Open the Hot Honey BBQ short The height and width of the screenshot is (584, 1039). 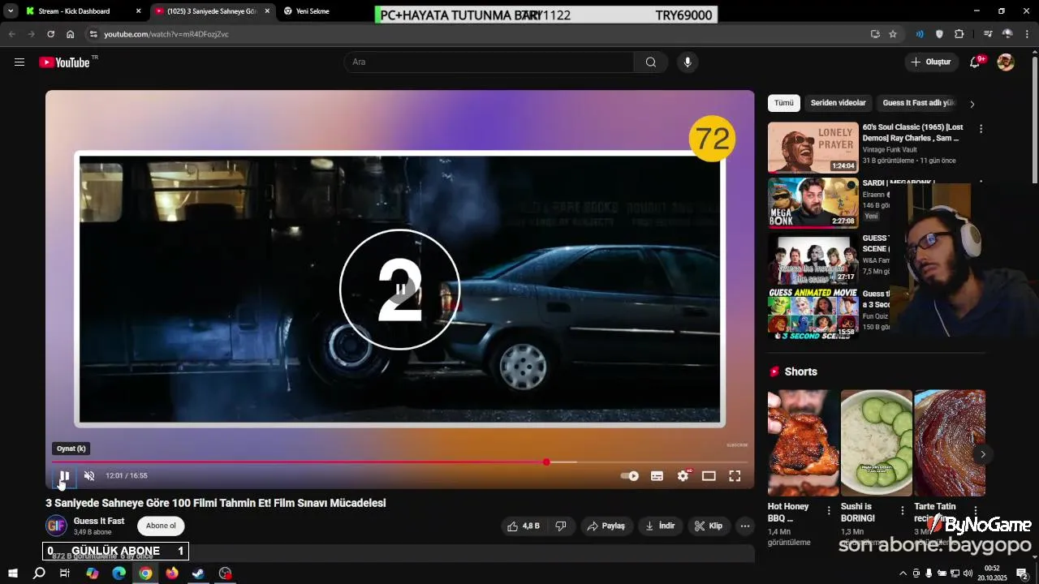[804, 443]
